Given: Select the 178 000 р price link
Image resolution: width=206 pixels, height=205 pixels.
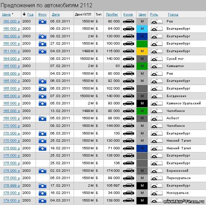Looking at the screenshot, I should [x=11, y=193].
